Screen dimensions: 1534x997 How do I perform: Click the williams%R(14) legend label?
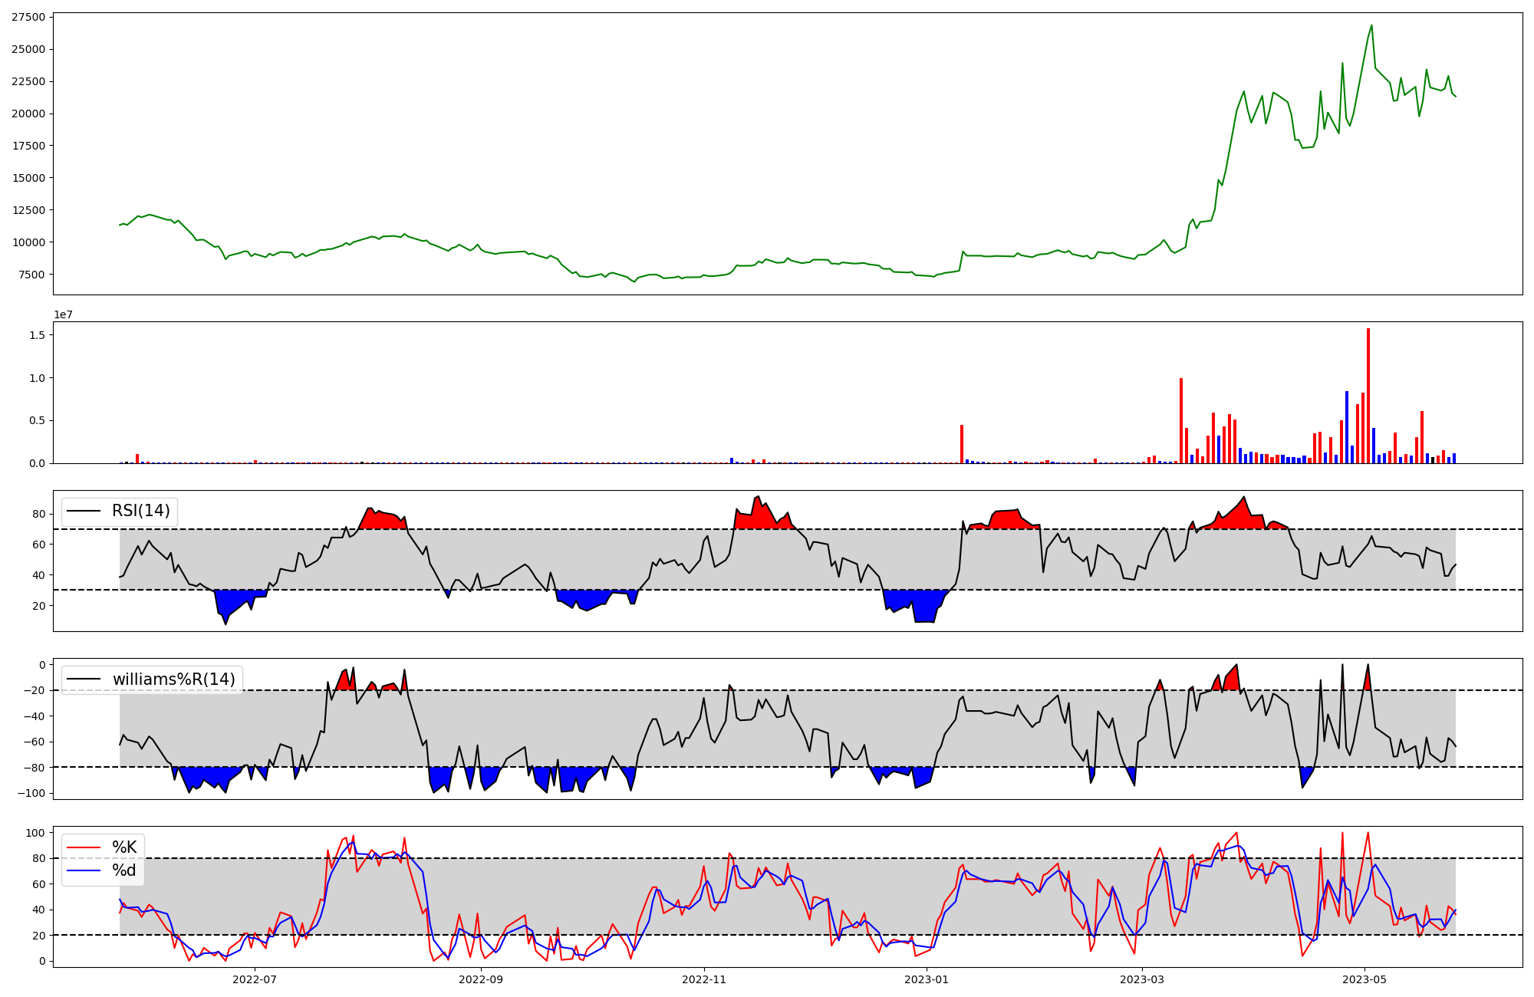point(173,679)
